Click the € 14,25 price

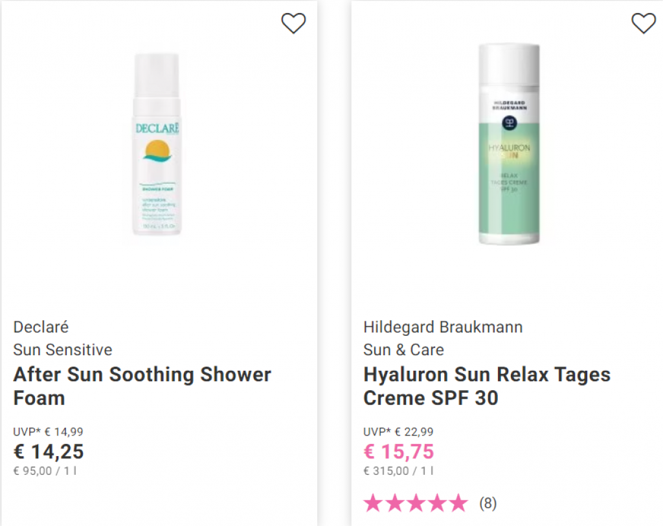(49, 452)
